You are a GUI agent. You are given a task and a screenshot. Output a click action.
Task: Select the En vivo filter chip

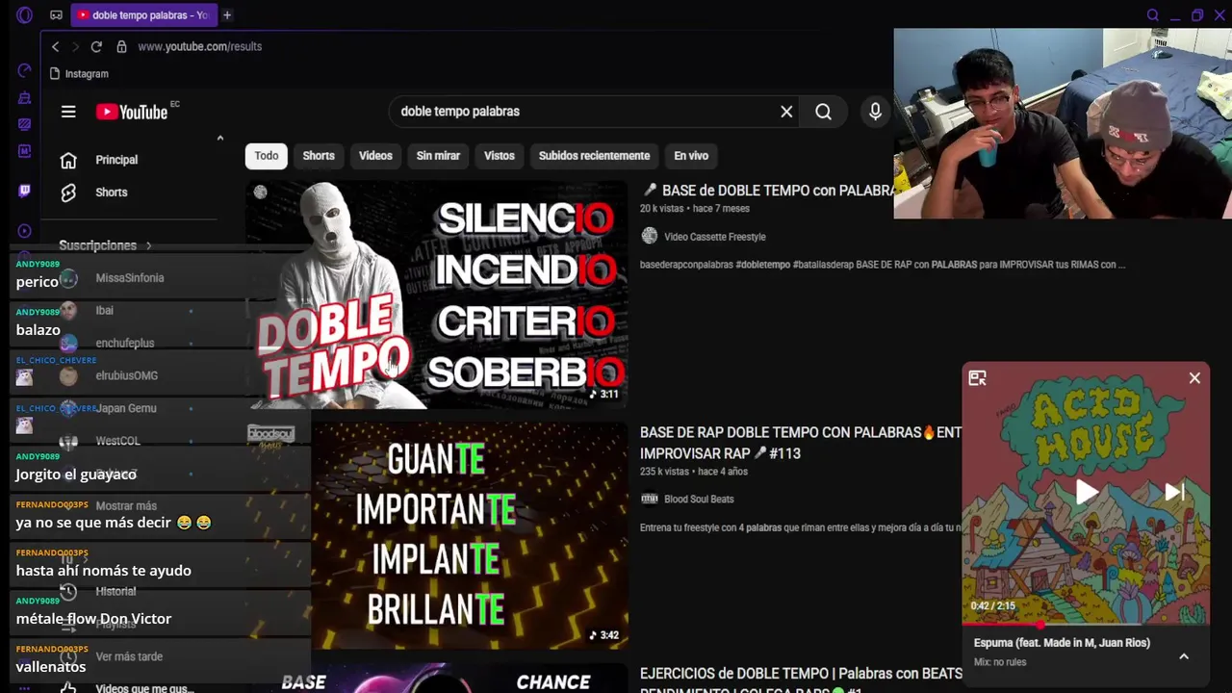691,156
